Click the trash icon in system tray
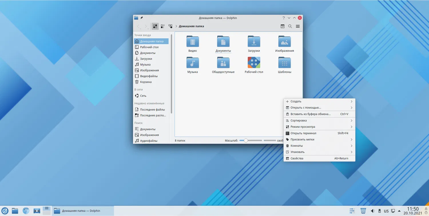Image resolution: width=429 pixels, height=216 pixels. pyautogui.click(x=363, y=211)
